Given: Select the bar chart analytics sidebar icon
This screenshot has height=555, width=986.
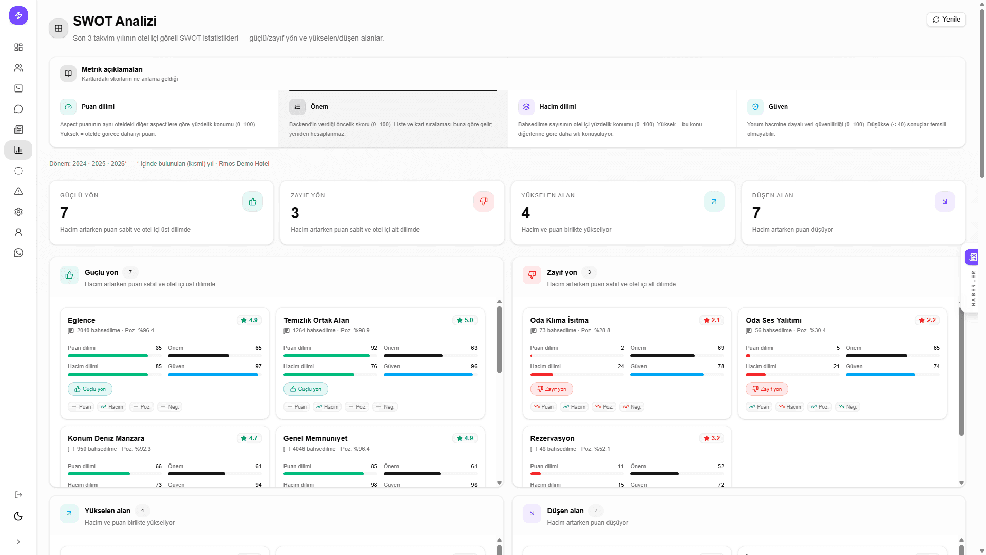Looking at the screenshot, I should point(18,150).
